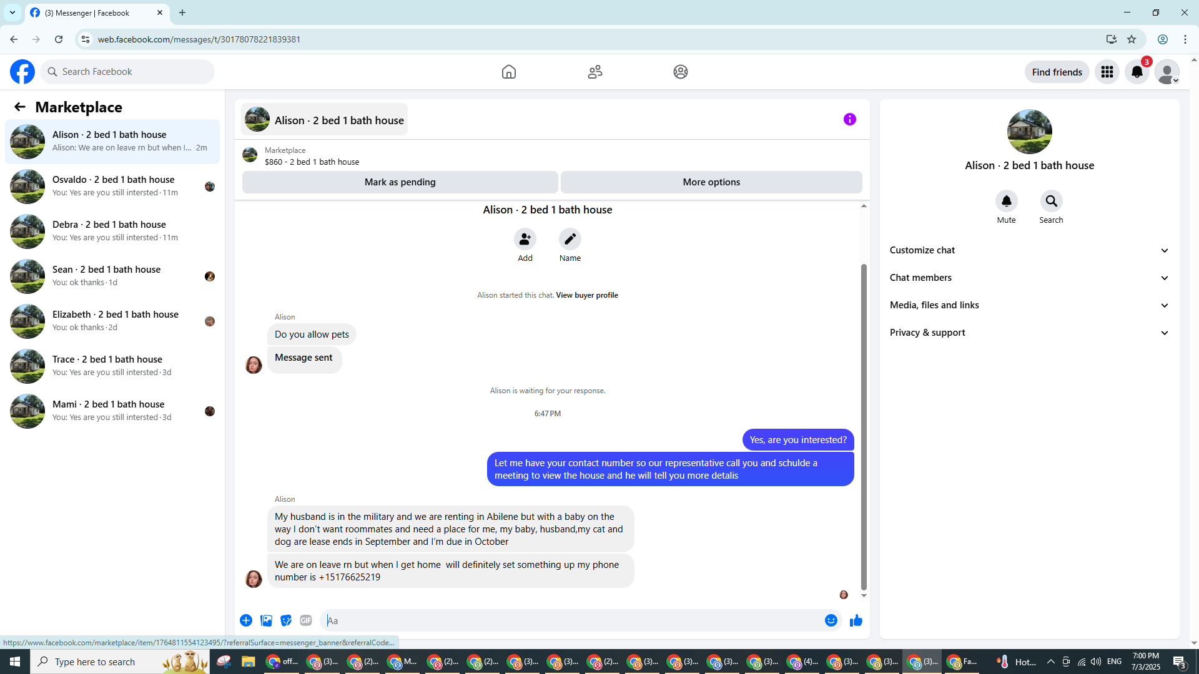The width and height of the screenshot is (1199, 674).
Task: Mute this conversation with bell icon
Action: (1006, 201)
